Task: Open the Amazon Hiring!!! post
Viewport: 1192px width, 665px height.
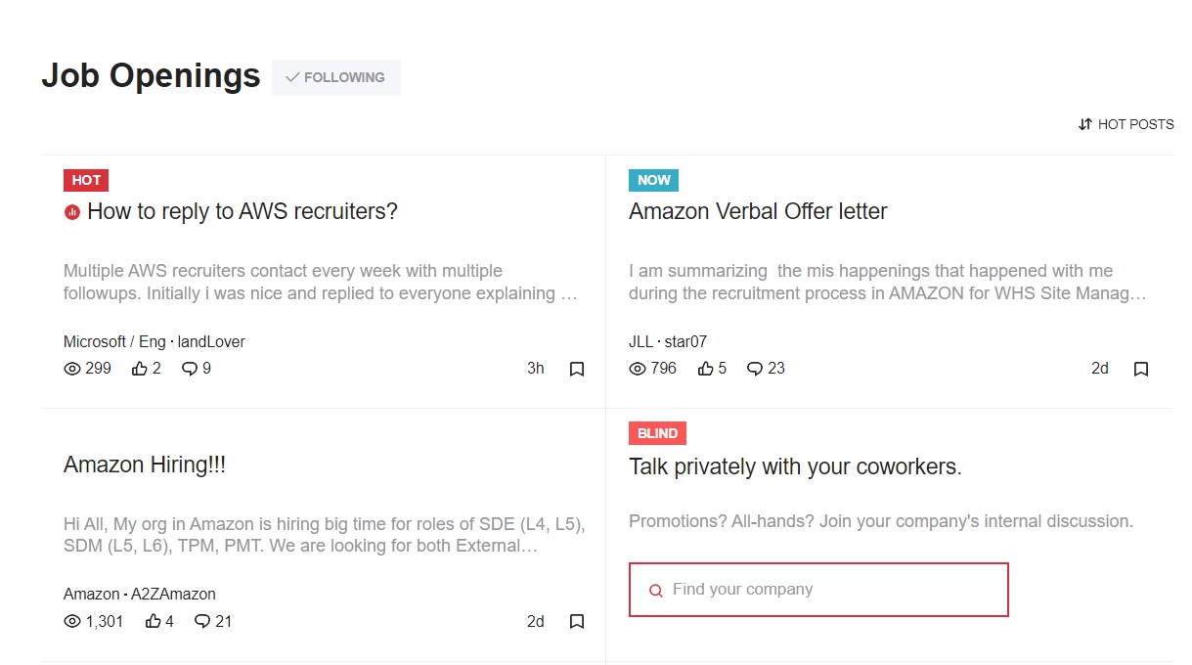Action: [144, 465]
